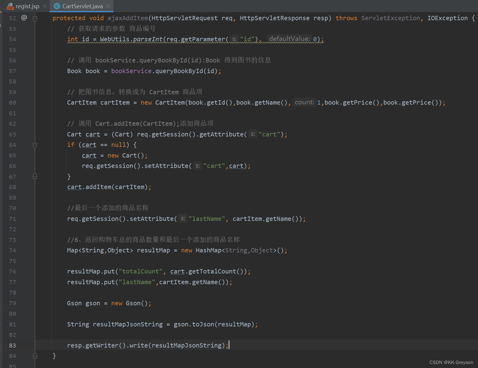Click setAttribute call on line 66
The image size is (478, 368).
(166, 166)
